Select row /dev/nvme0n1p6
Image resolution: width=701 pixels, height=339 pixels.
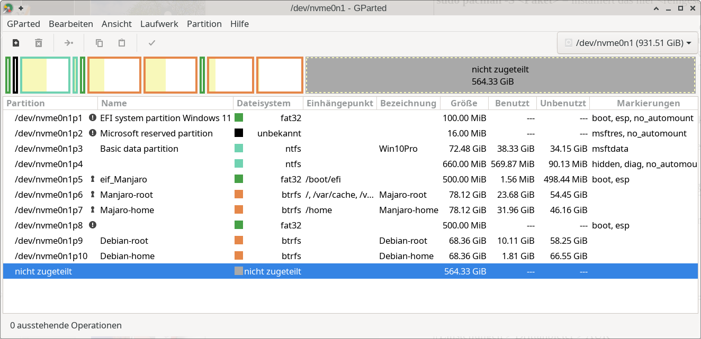tap(350, 195)
